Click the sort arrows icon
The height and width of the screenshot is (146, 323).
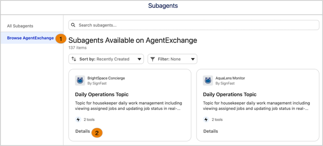pos(74,59)
